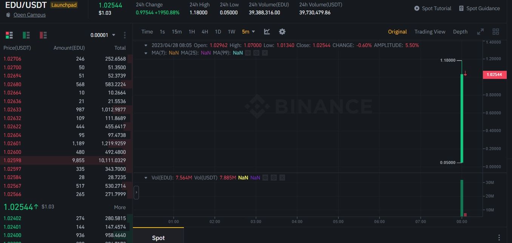
Task: Click sell order at price 1.02566
Action: 66,194
